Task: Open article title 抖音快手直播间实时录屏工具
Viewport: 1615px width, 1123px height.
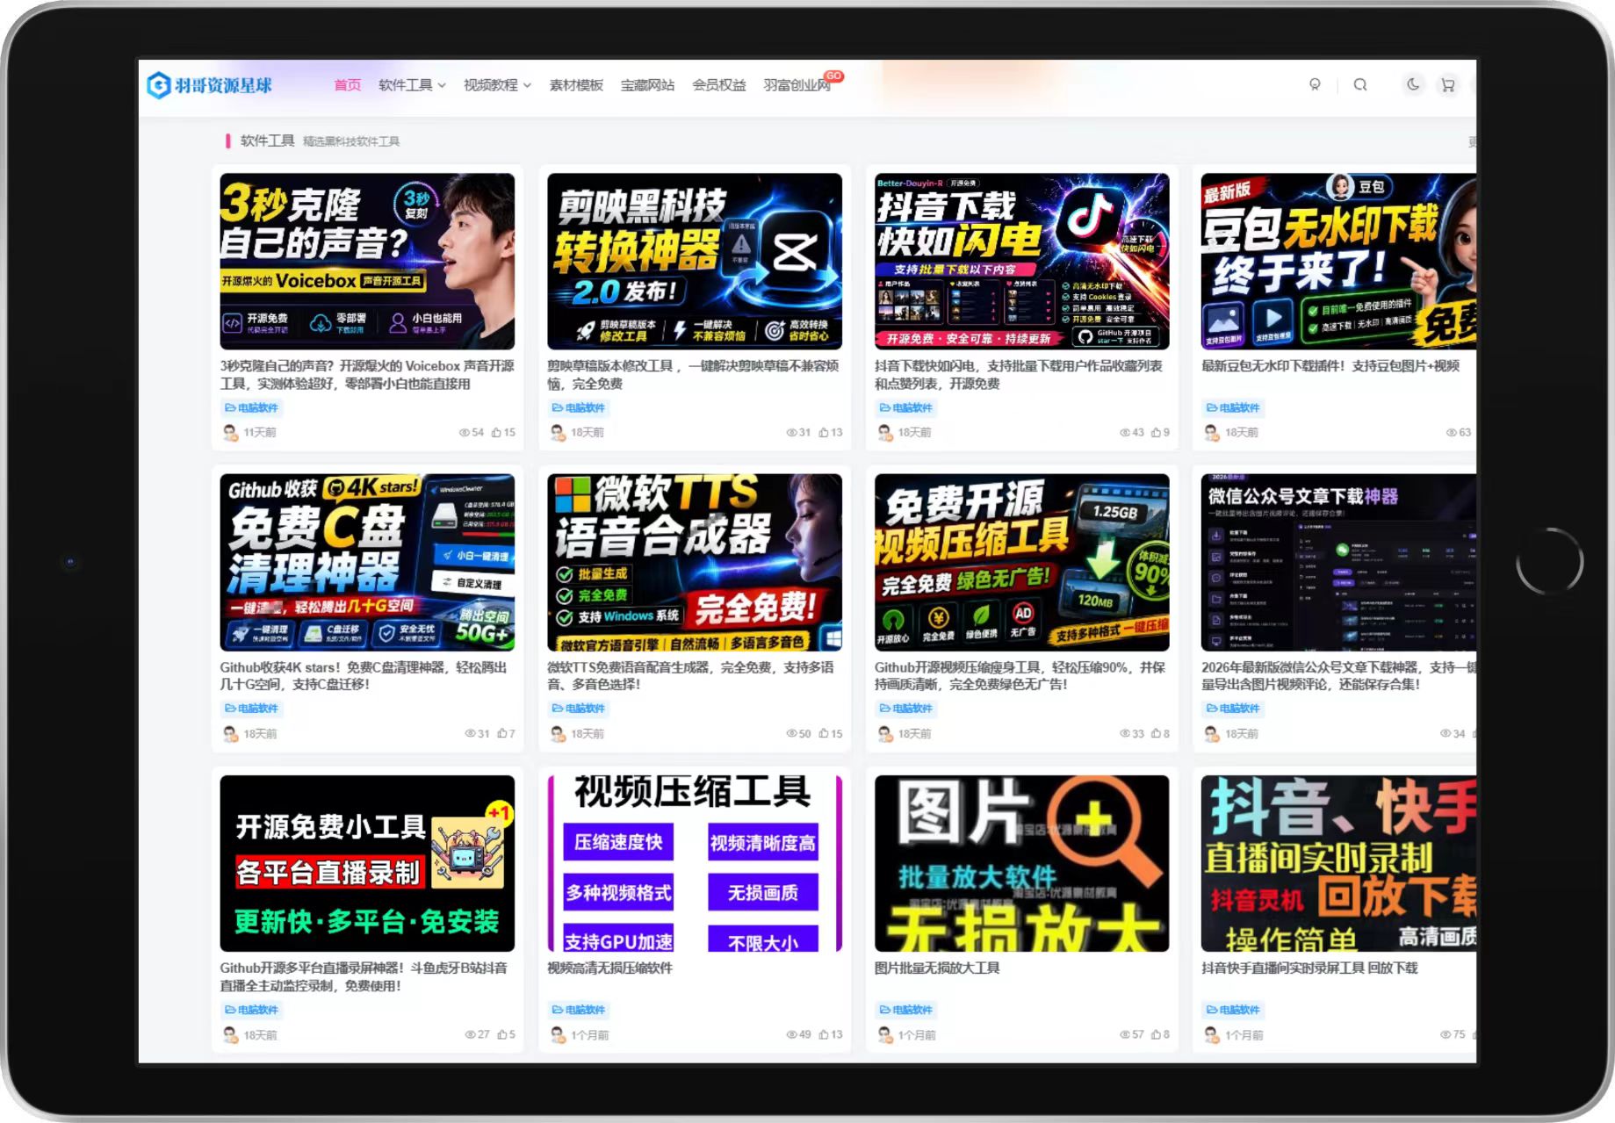Action: pos(1309,968)
